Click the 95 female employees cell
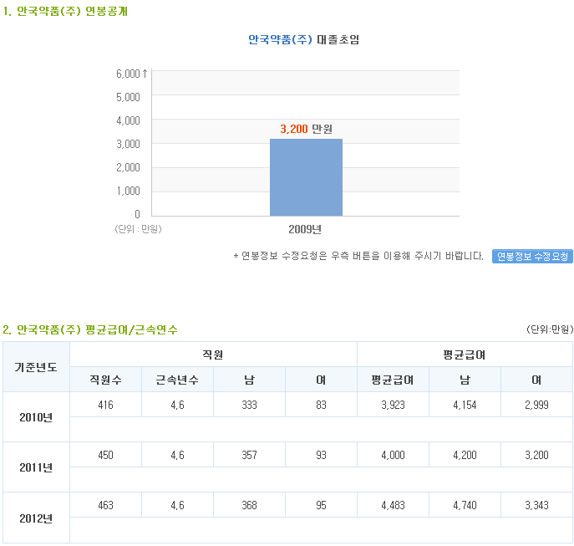574x546 pixels. click(321, 505)
